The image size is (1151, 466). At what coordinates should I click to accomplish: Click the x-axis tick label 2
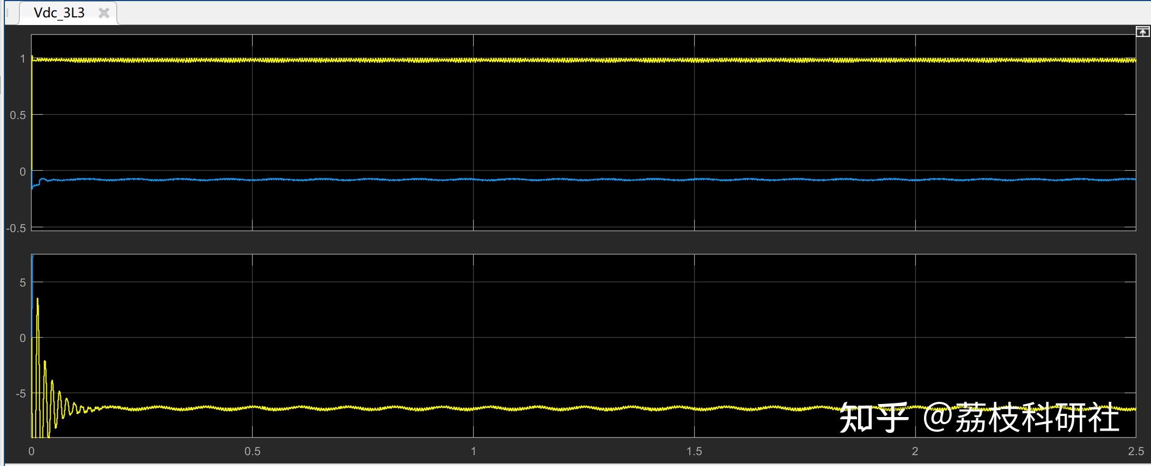[x=915, y=451]
